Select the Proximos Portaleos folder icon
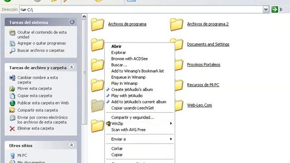 pos(179,65)
